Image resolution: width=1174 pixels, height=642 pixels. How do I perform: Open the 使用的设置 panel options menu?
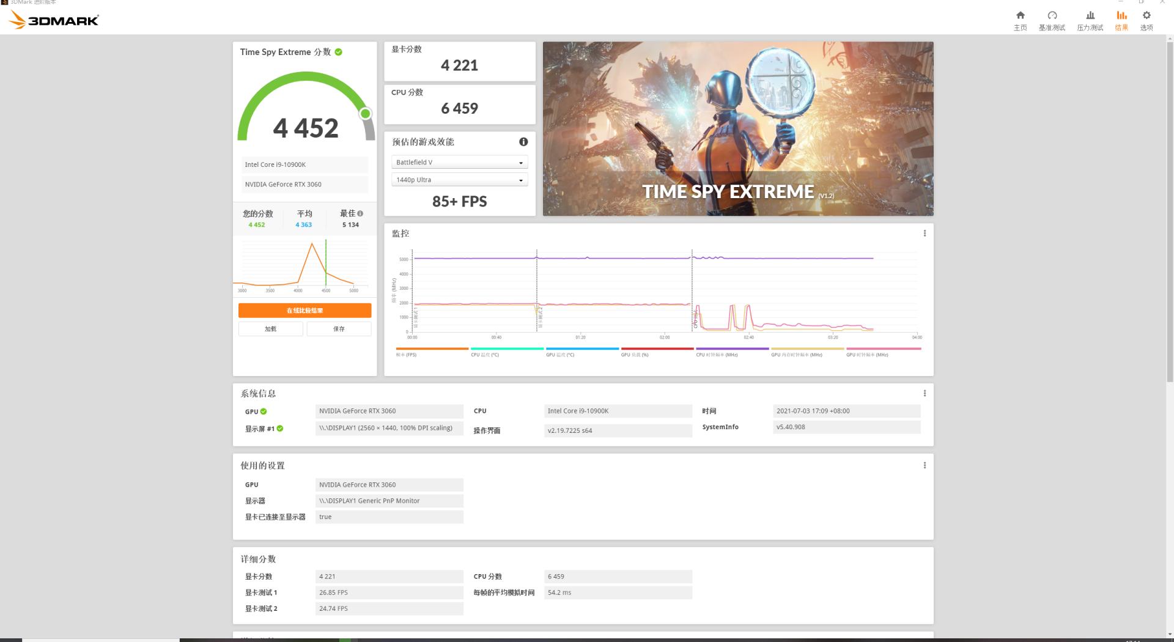coord(925,465)
